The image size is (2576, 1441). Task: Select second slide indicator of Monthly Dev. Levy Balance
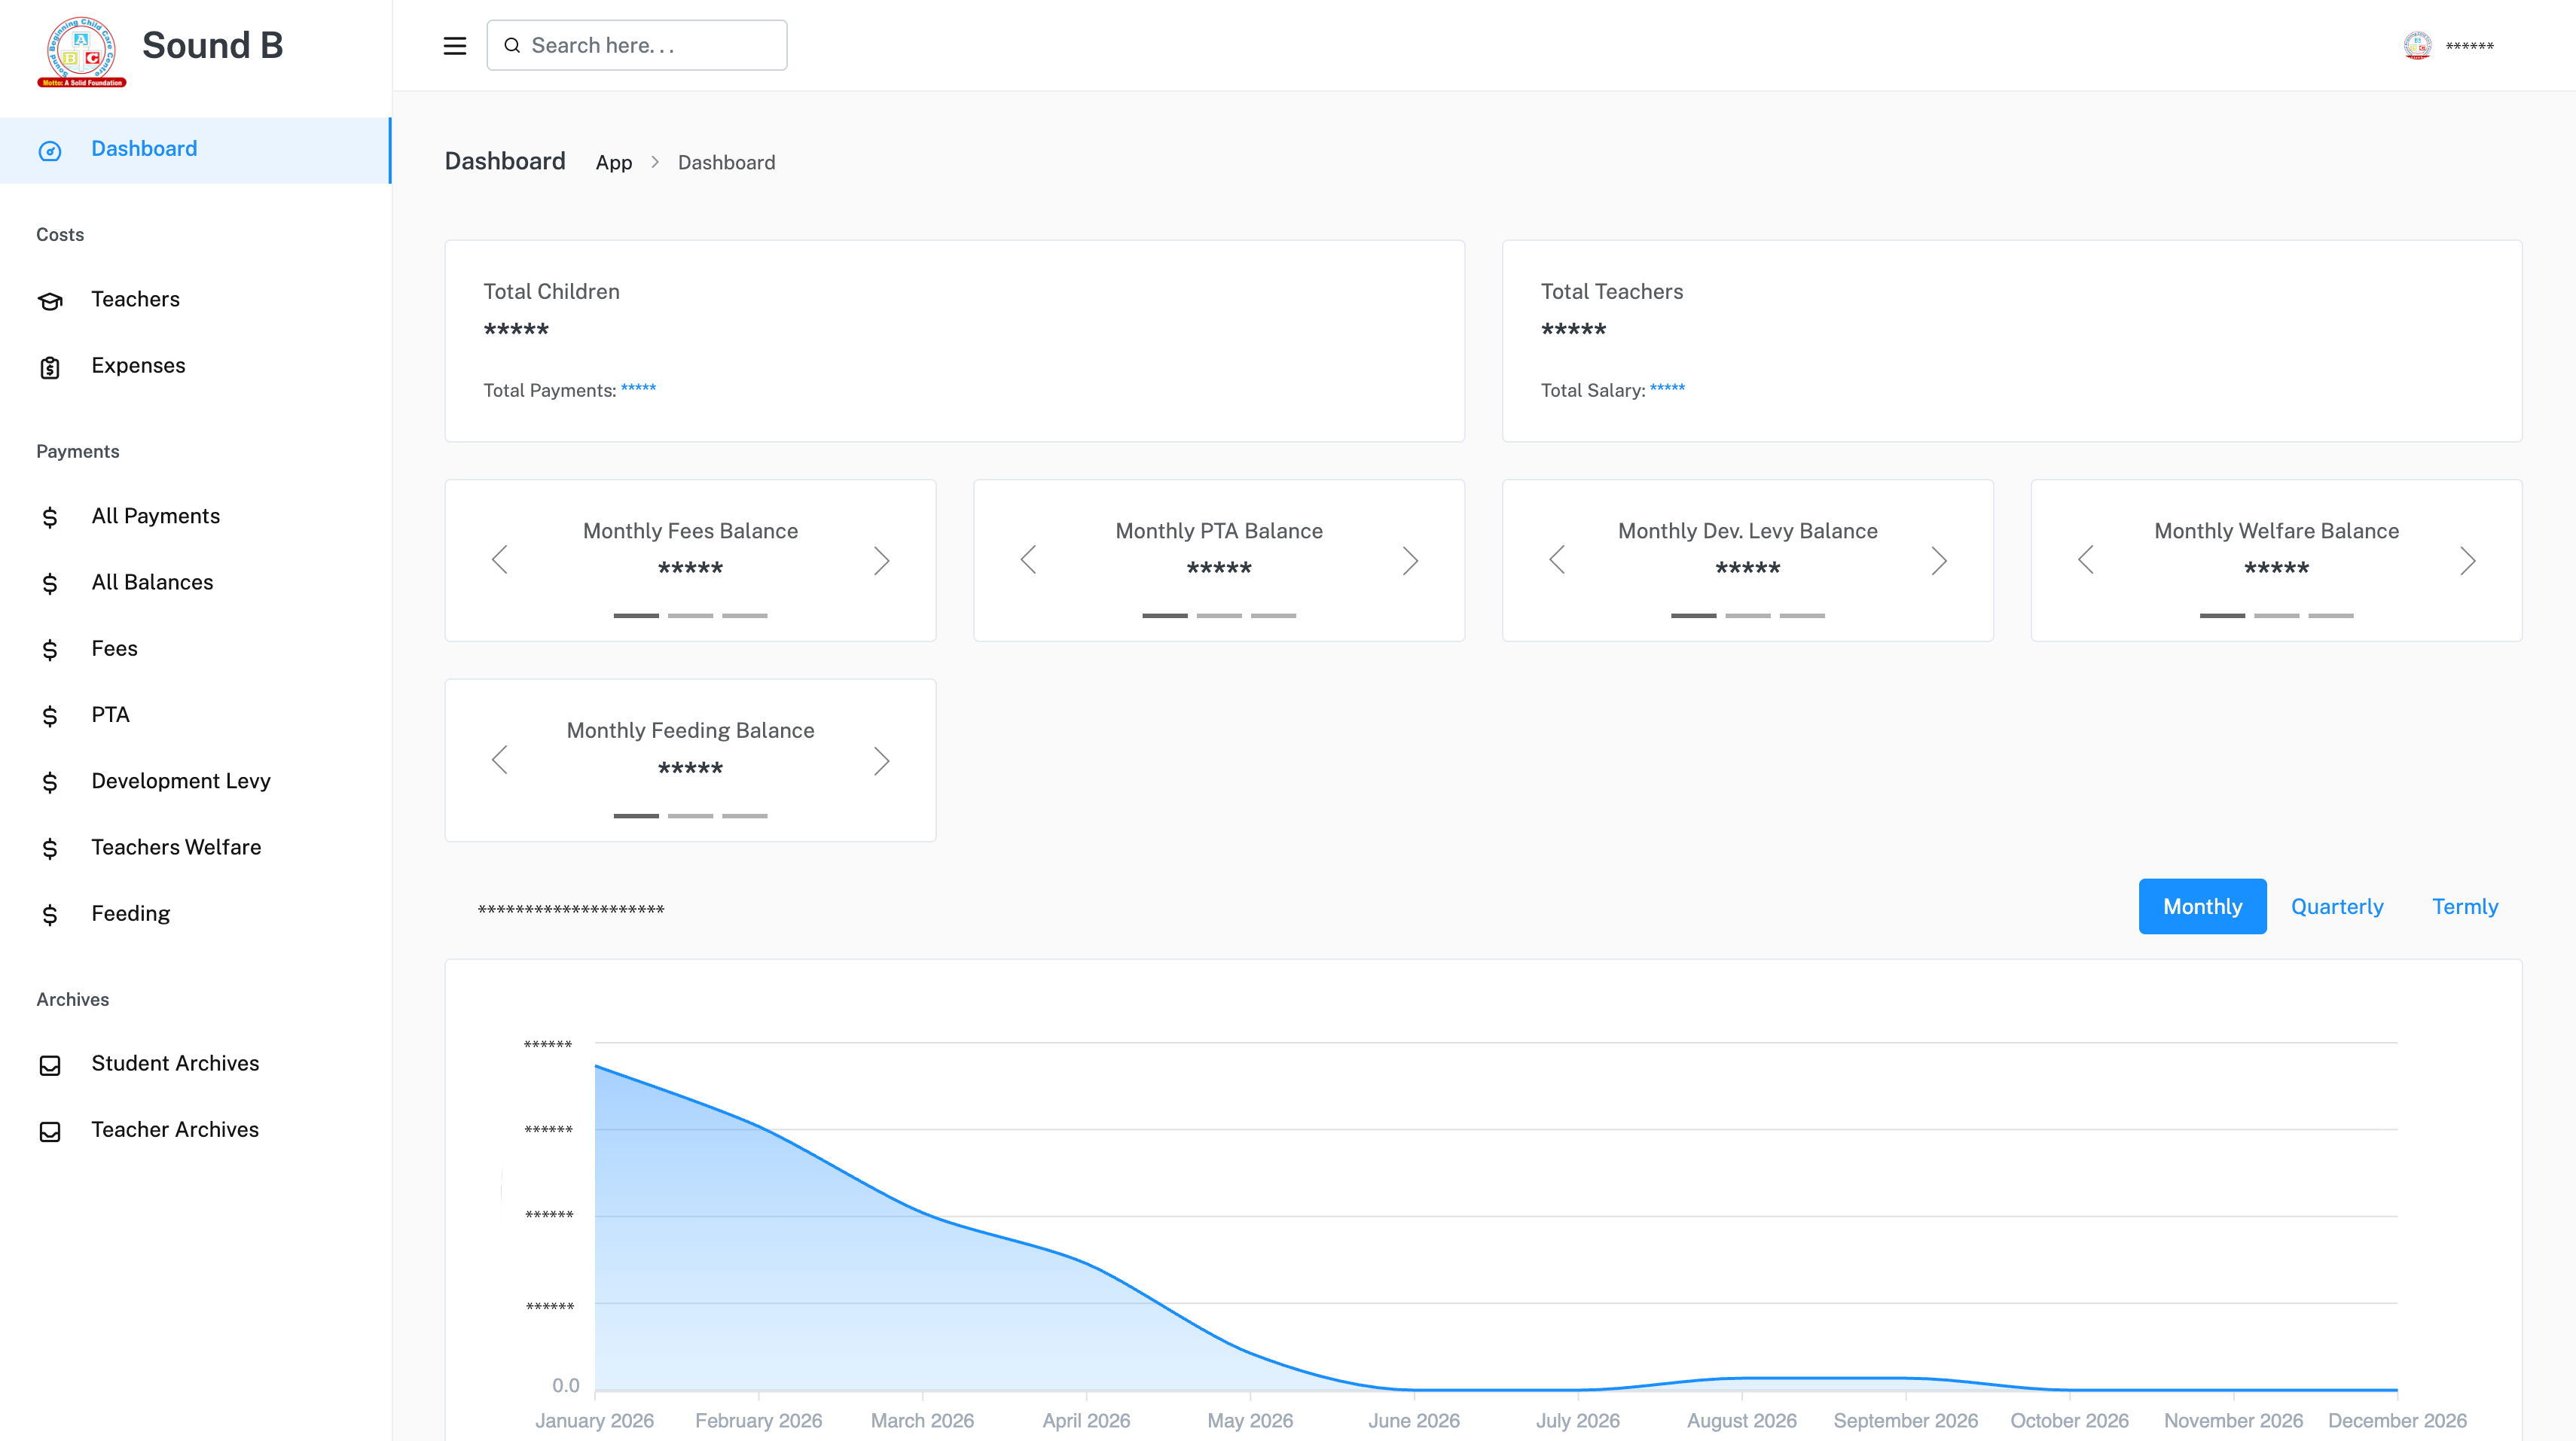tap(1748, 616)
